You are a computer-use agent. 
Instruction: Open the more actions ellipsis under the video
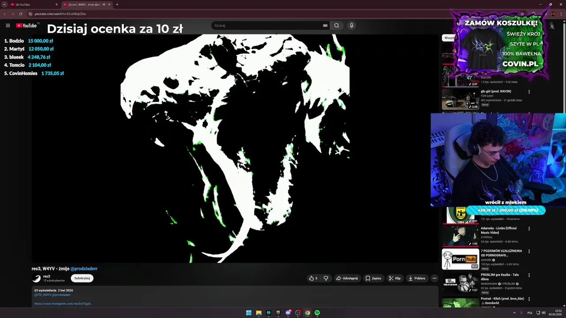pyautogui.click(x=434, y=278)
